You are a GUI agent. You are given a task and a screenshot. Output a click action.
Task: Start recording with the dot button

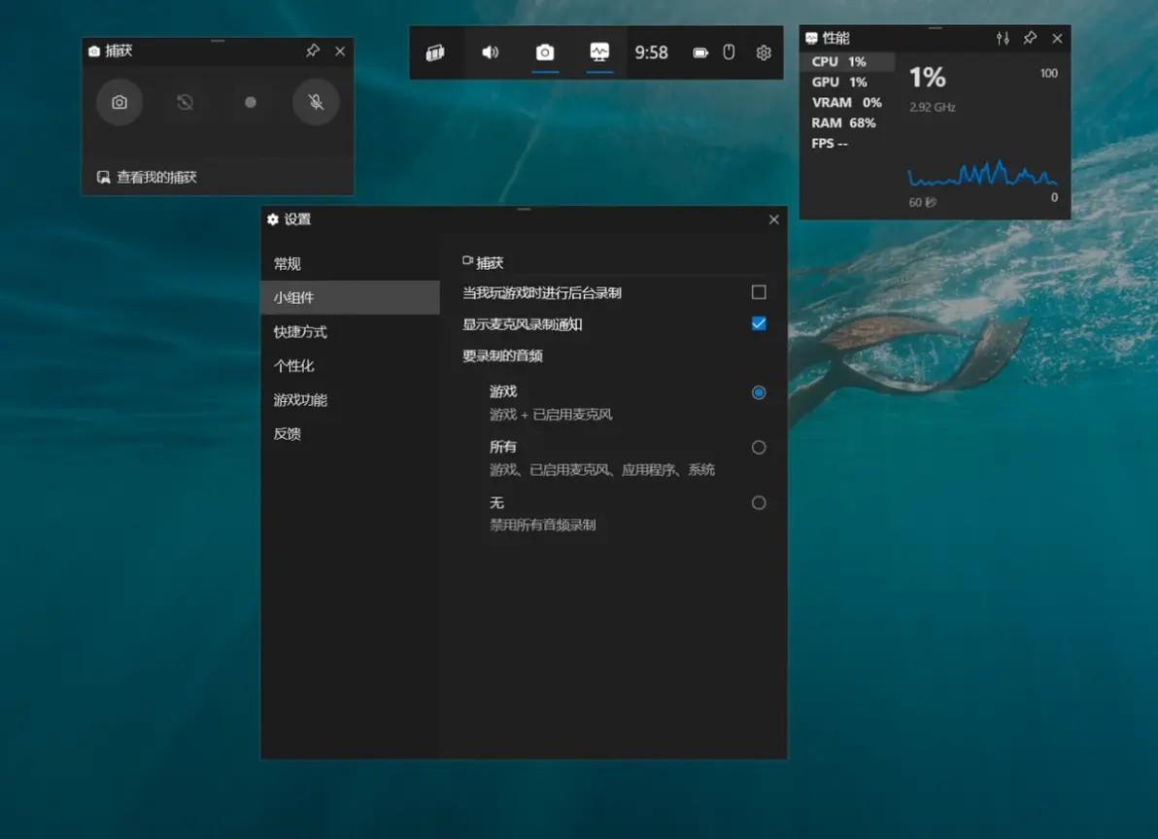tap(251, 102)
